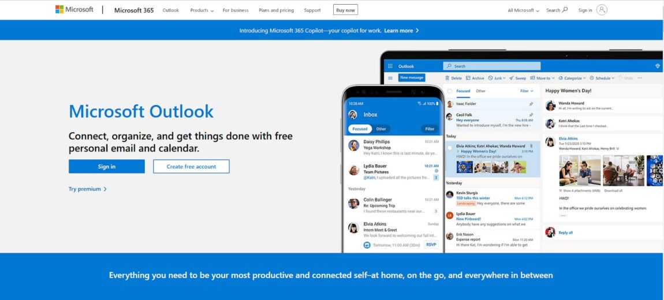The image size is (664, 300).
Task: Click Wanda Howard's avatar in reading pane
Action: [x=550, y=106]
